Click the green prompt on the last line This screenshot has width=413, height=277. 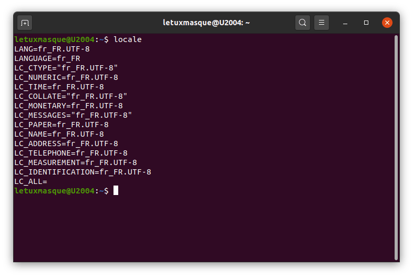point(61,191)
